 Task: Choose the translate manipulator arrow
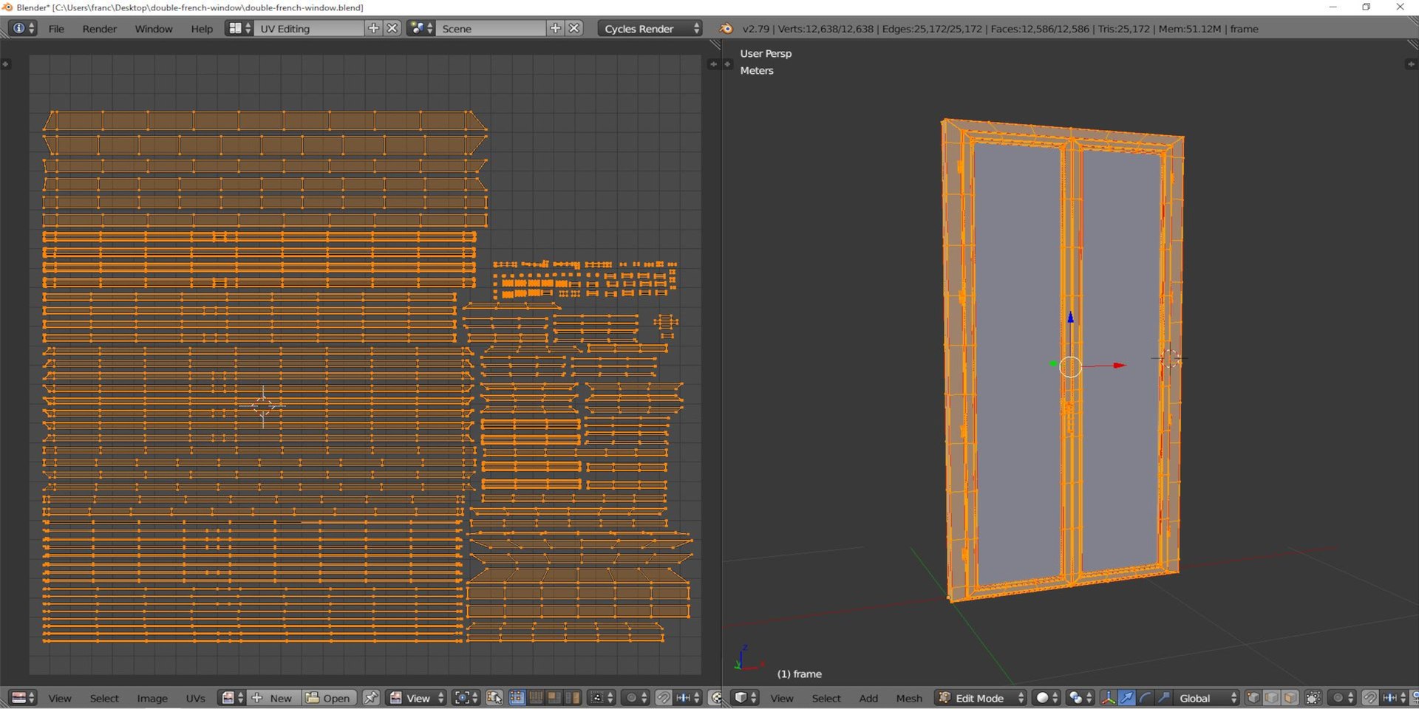[x=1127, y=698]
